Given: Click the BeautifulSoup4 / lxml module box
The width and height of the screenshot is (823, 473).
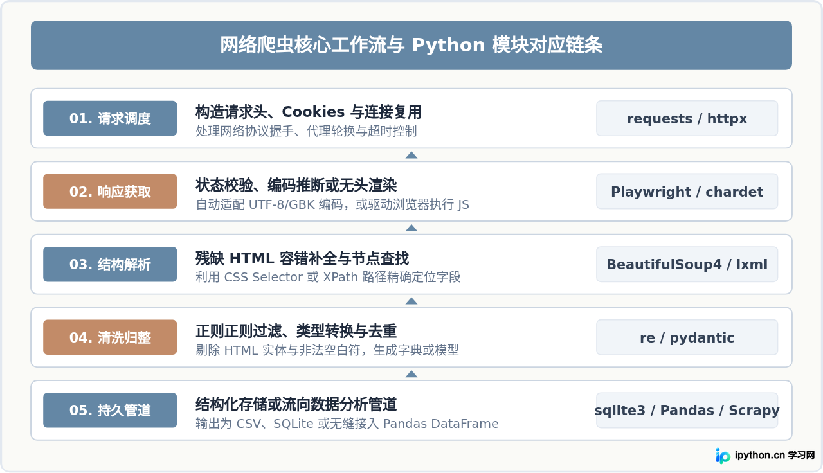Looking at the screenshot, I should (x=687, y=264).
